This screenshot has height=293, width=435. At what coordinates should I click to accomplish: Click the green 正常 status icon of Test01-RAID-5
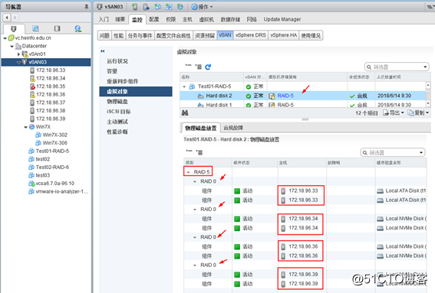coord(249,87)
